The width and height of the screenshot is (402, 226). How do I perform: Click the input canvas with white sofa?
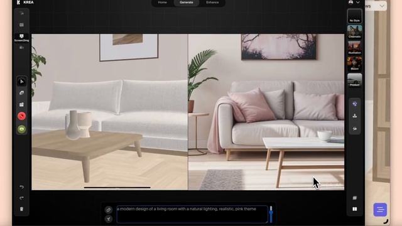coord(109,112)
